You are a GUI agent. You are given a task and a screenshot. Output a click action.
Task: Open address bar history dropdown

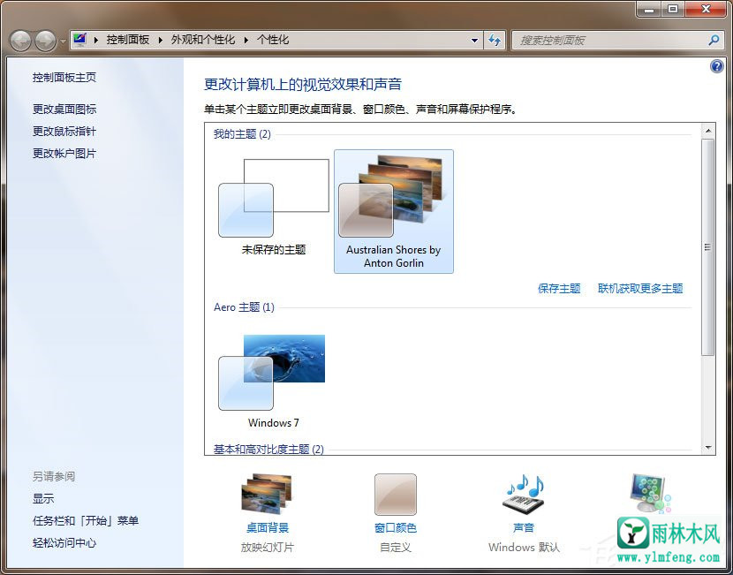pos(474,41)
